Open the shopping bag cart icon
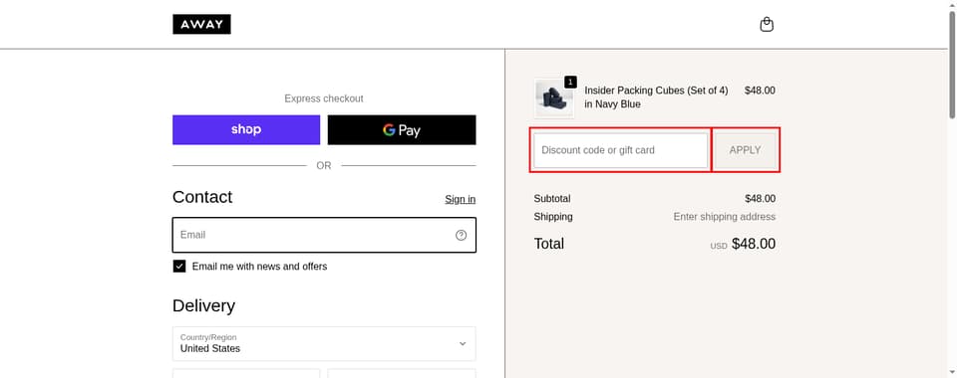This screenshot has width=957, height=378. point(767,24)
